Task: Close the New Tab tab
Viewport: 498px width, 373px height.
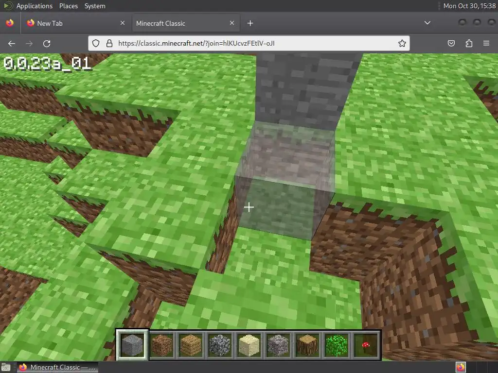Action: pos(123,23)
